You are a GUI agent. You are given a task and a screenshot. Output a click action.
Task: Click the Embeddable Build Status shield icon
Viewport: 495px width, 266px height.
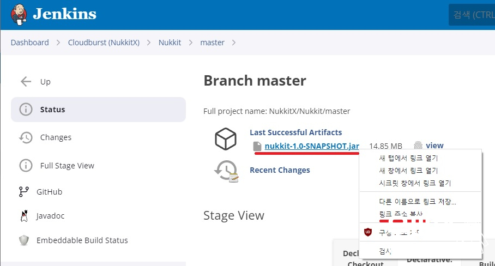[24, 240]
